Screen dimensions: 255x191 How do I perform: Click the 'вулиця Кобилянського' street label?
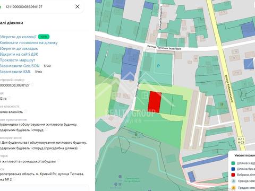(x=229, y=89)
